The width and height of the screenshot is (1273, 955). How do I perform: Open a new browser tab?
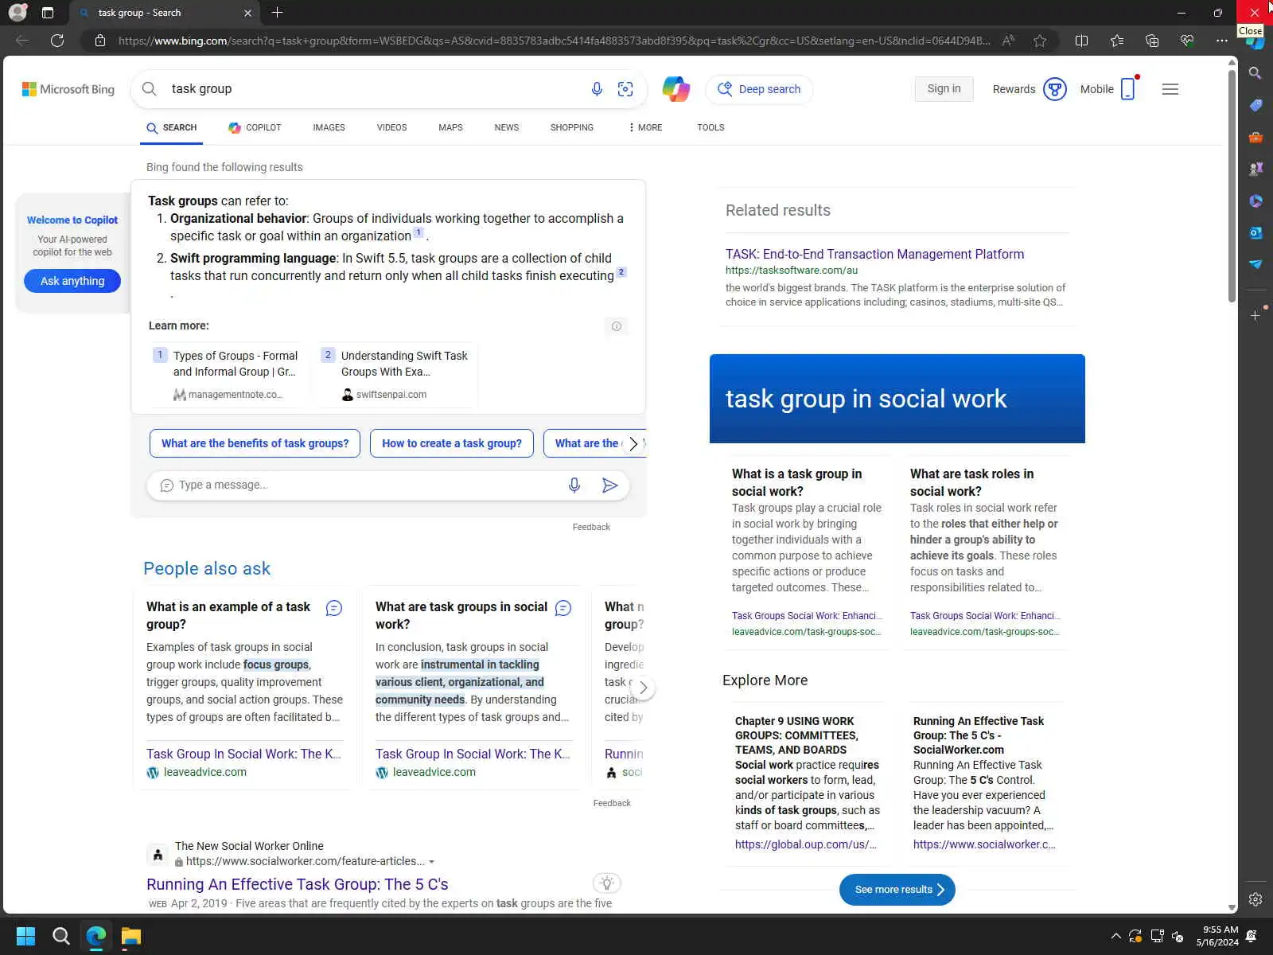pyautogui.click(x=277, y=13)
